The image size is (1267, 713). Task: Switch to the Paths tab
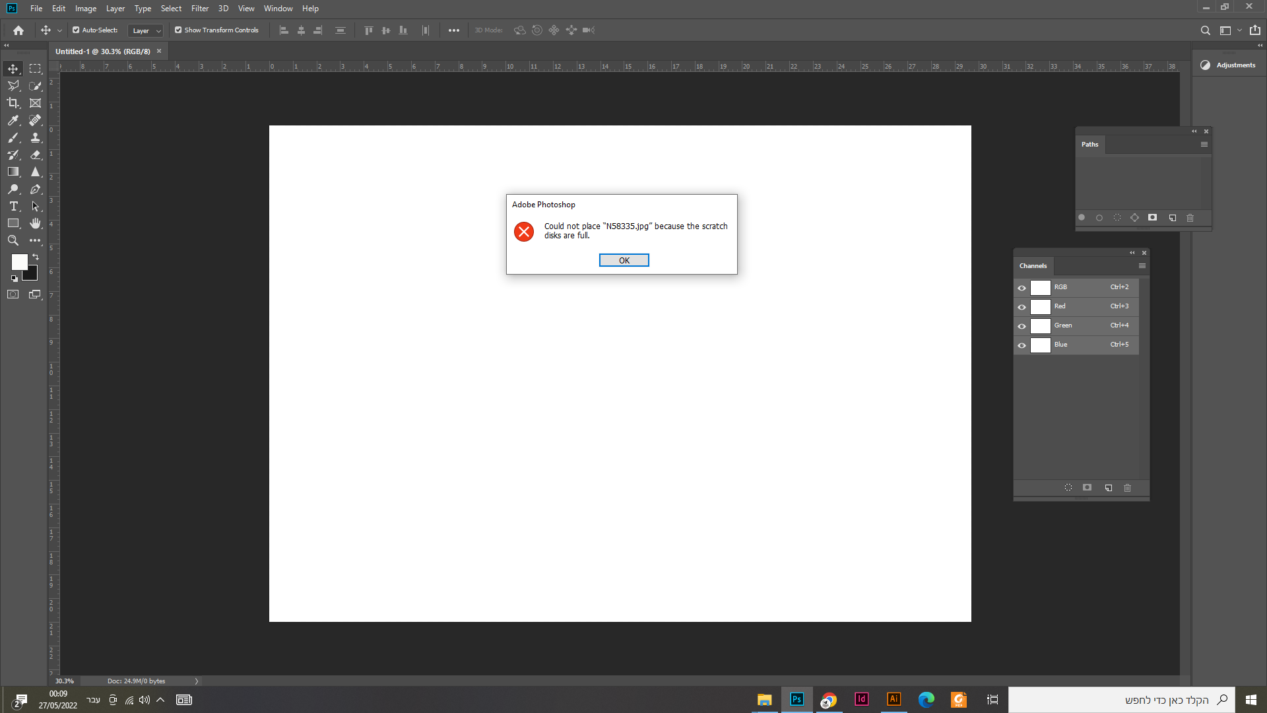1089,145
